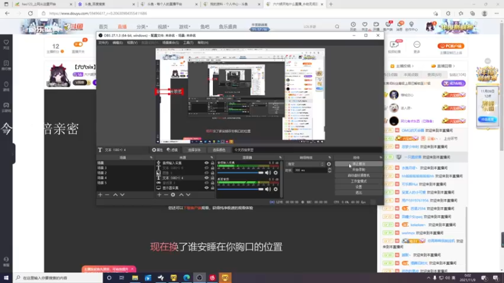Image resolution: width=504 pixels, height=283 pixels.
Task: Remove selected scene with the minus icon in OBS
Action: coord(107,195)
